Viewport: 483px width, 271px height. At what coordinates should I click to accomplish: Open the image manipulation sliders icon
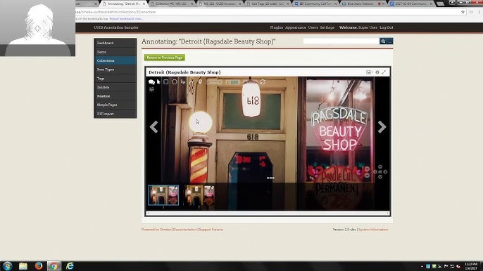pyautogui.click(x=151, y=89)
